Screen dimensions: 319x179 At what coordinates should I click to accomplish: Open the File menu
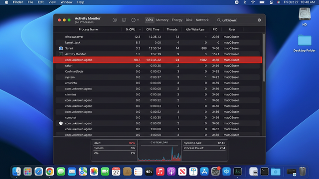tap(30, 2)
